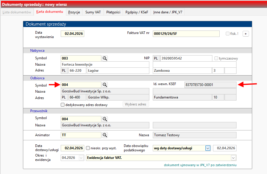Toggle the tymczasowy checkbox
Viewport: 267px width, 174px height.
[x=216, y=58]
